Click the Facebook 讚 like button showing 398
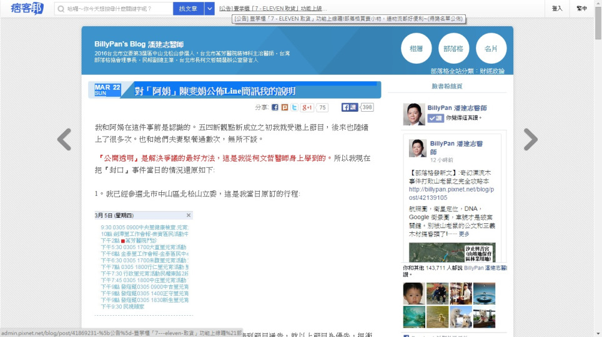The height and width of the screenshot is (337, 602). point(350,107)
